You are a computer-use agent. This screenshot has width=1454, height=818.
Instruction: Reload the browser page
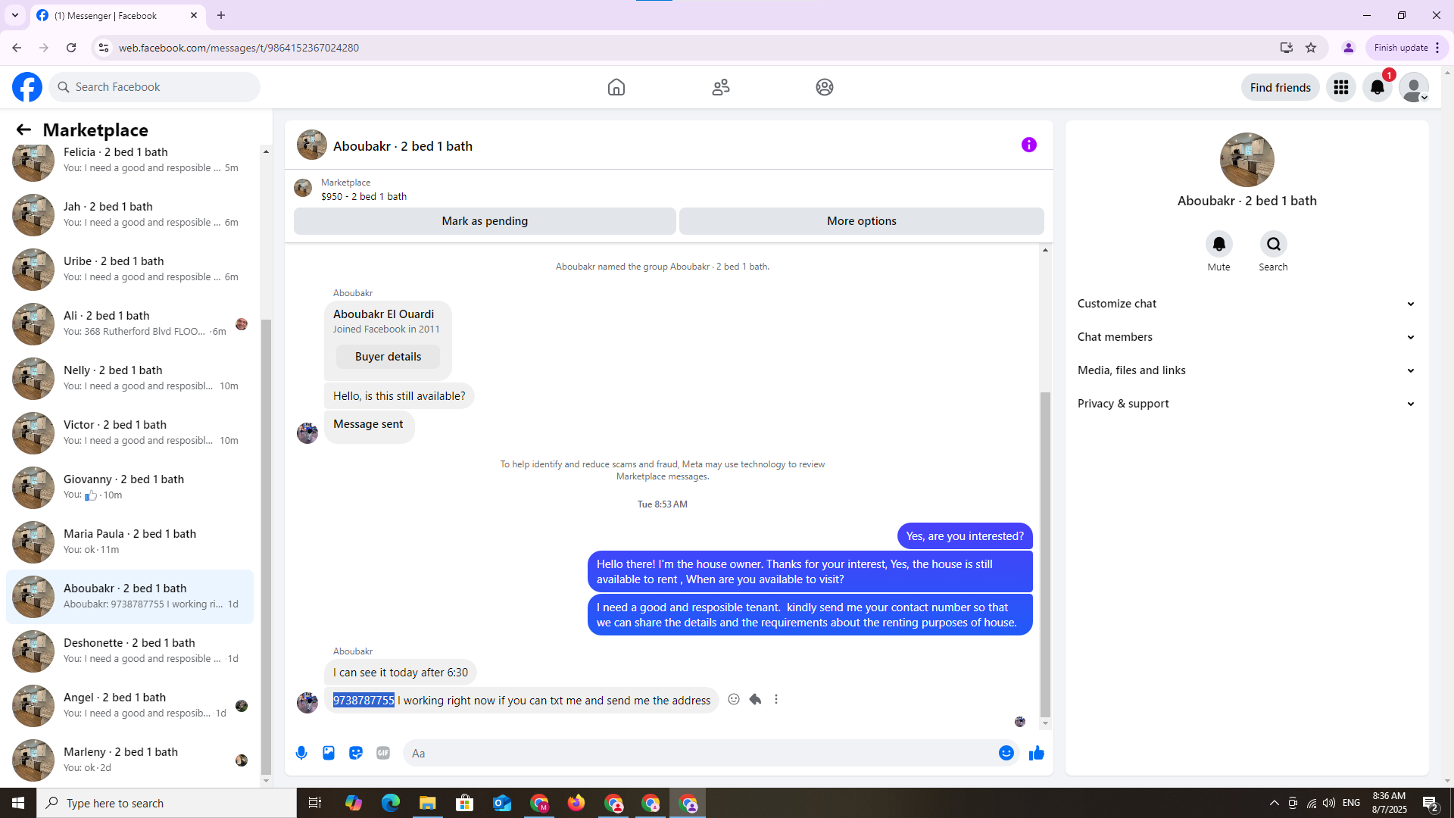[x=71, y=48]
